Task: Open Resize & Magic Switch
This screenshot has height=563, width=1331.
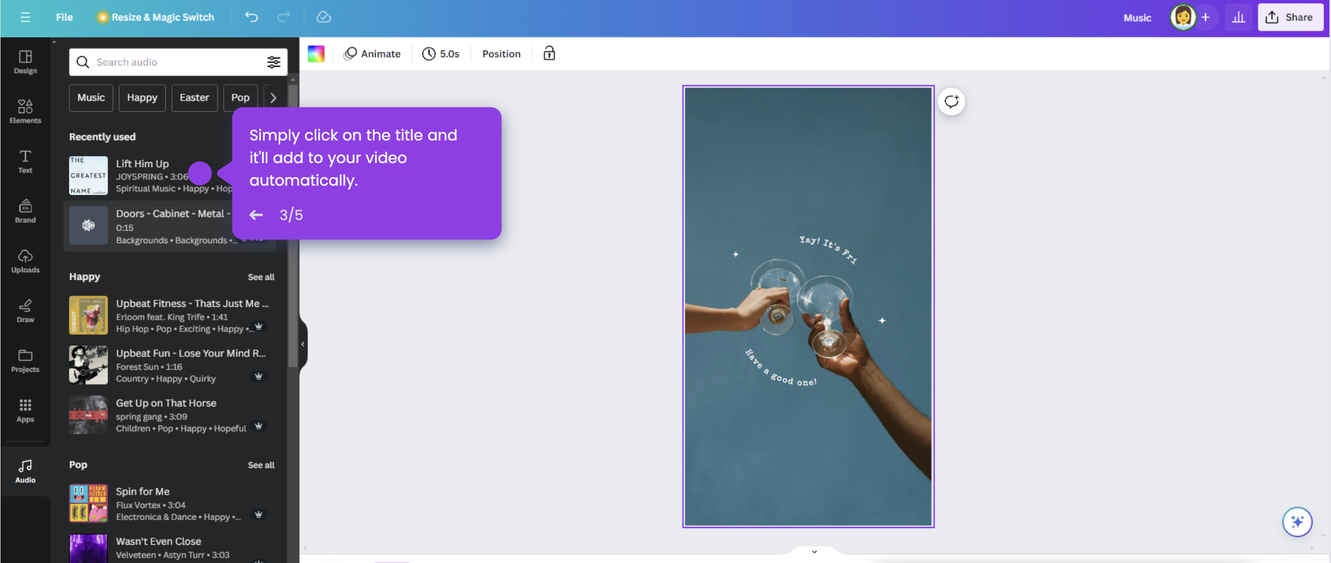Action: [155, 17]
